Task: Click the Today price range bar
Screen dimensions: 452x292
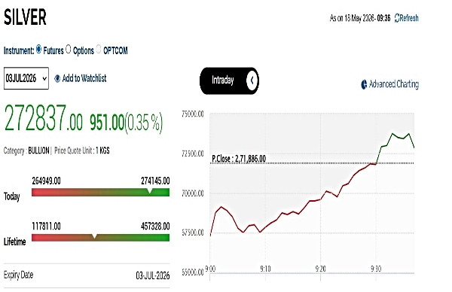Action: [x=101, y=192]
